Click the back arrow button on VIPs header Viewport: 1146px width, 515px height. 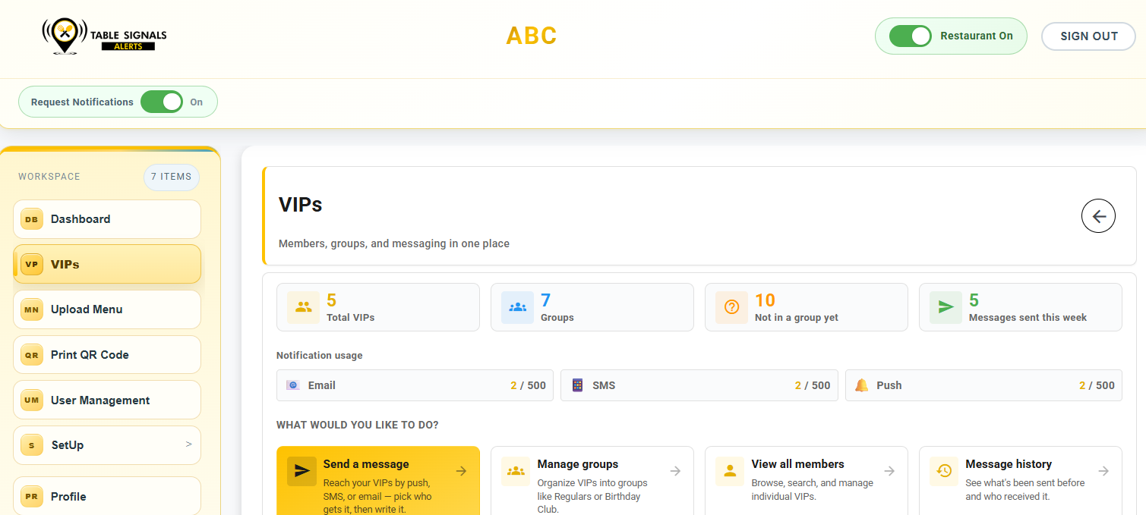click(x=1098, y=216)
